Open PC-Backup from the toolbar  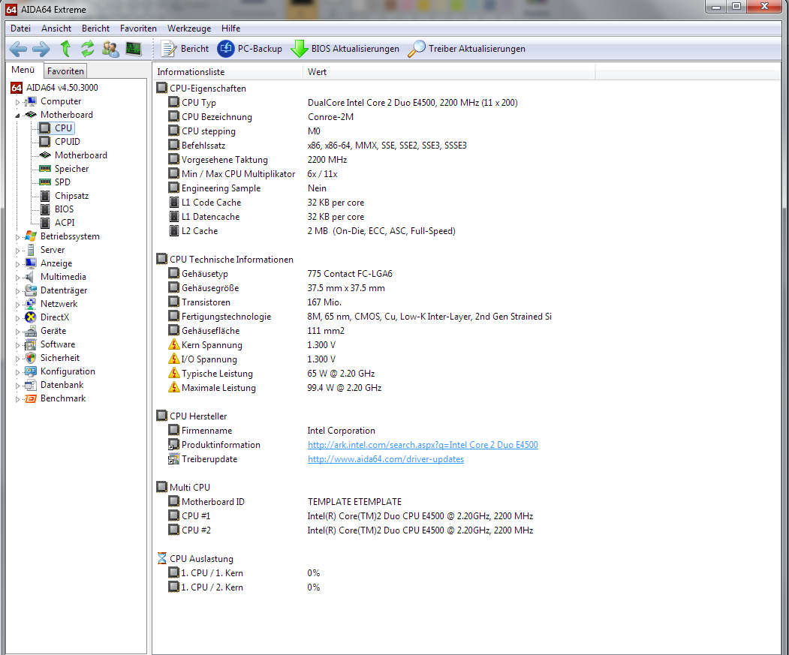pyautogui.click(x=249, y=49)
